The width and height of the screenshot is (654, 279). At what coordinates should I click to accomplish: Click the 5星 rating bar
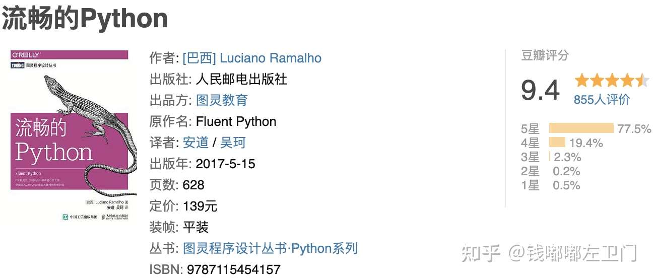pos(581,128)
